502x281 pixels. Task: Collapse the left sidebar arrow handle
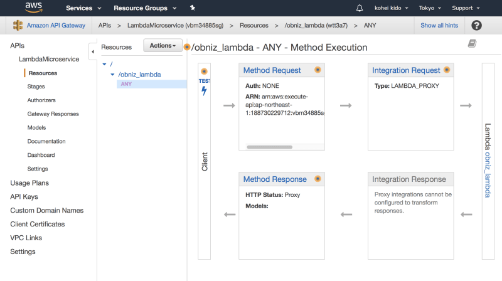(x=93, y=51)
